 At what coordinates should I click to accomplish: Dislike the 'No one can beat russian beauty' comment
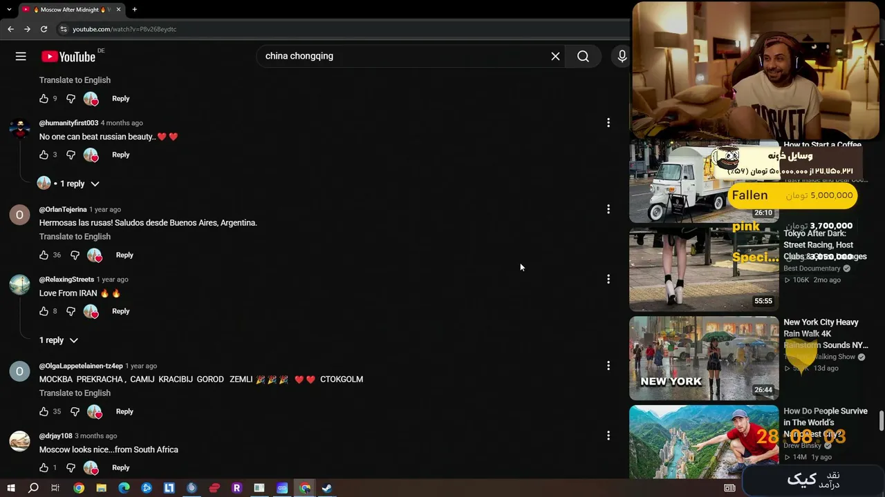coord(71,155)
